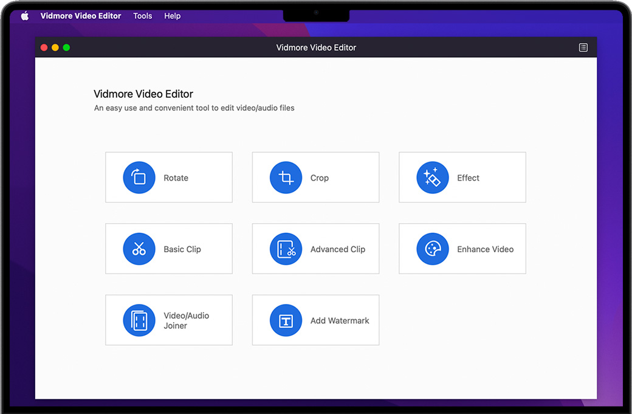
Task: Open the Advanced Clip icon
Action: tap(286, 249)
